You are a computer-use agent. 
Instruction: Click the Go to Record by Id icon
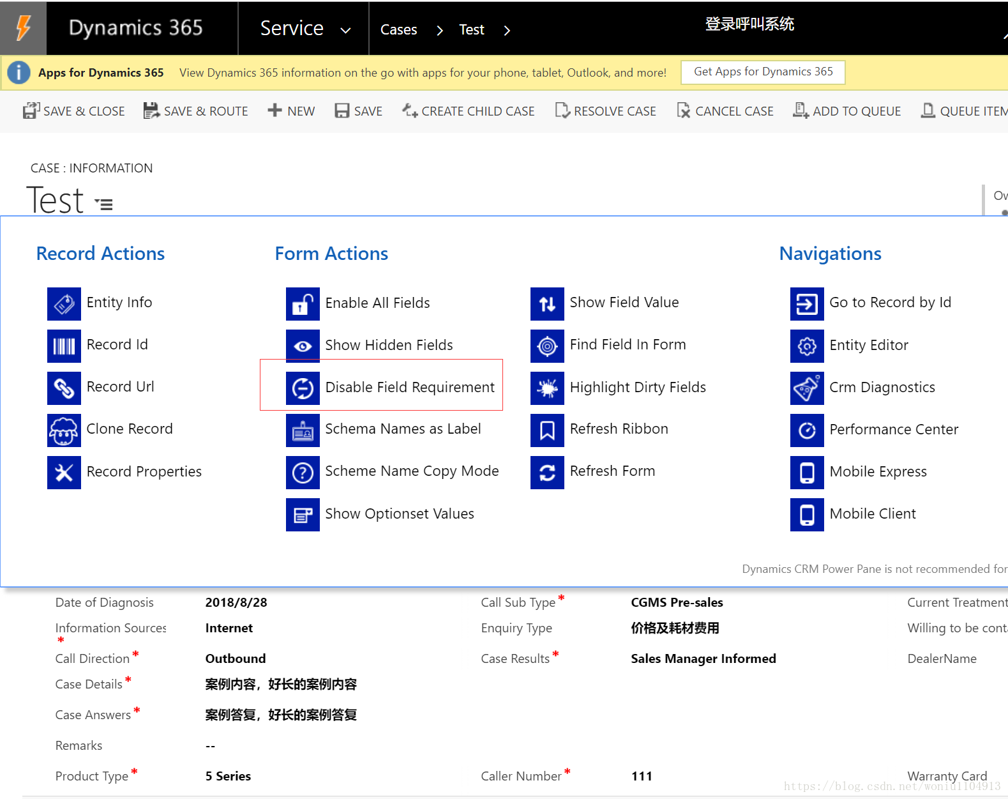tap(807, 303)
